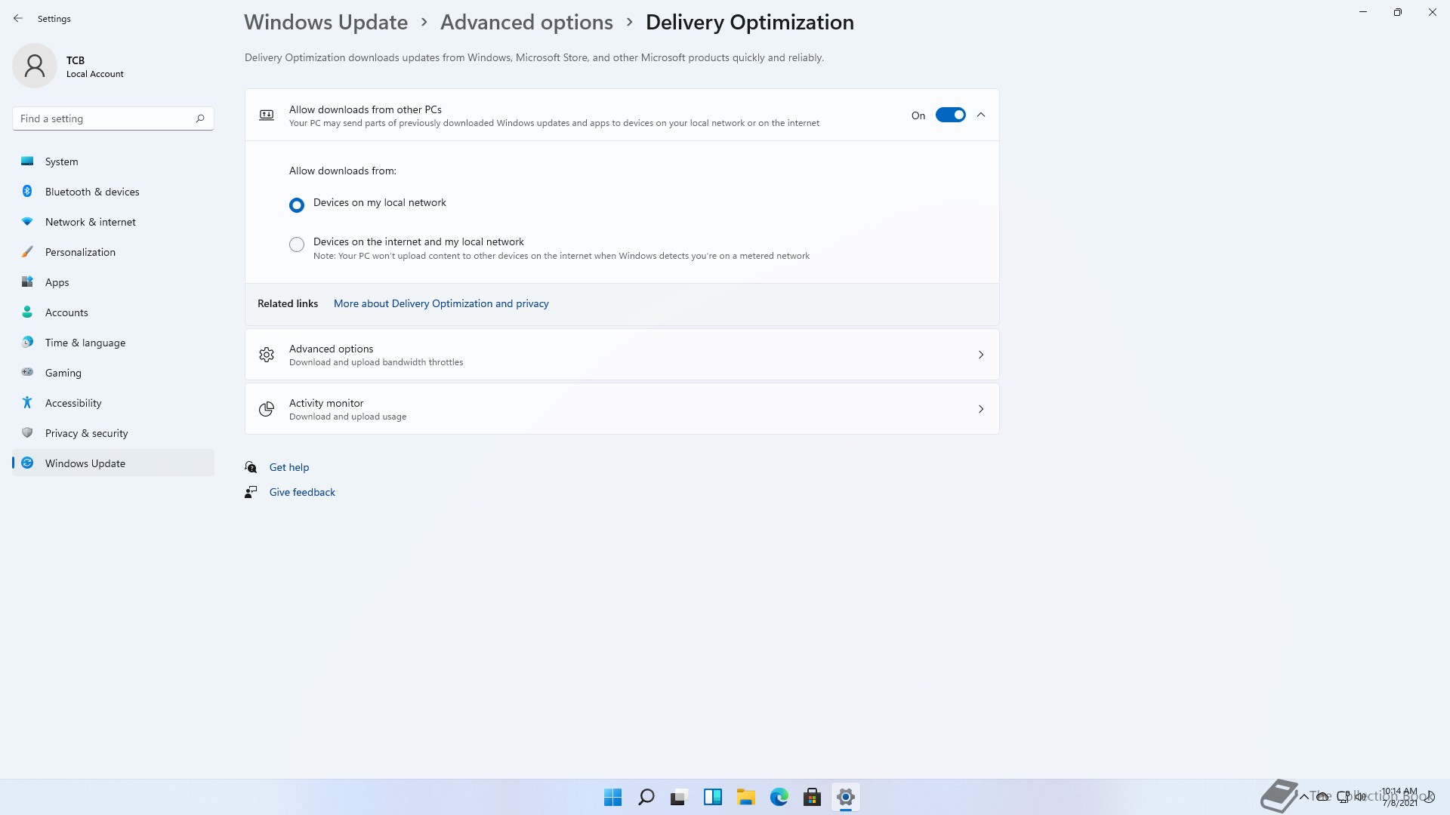Screen dimensions: 1450x815
Task: Open Widgets from the taskbar
Action: (712, 797)
